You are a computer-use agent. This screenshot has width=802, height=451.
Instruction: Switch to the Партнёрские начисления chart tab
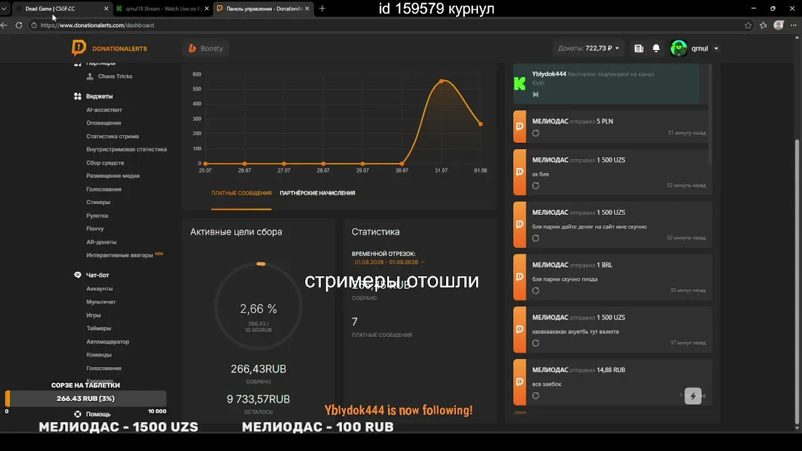tap(318, 193)
